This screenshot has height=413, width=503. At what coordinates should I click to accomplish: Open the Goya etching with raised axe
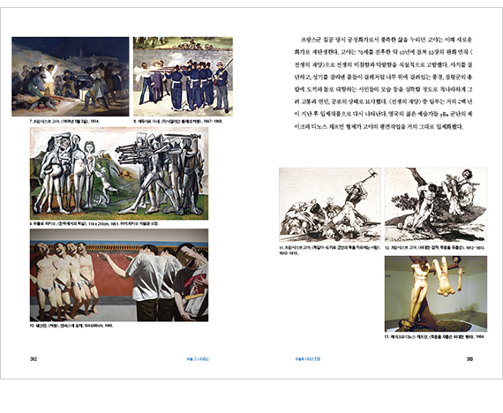(330, 205)
